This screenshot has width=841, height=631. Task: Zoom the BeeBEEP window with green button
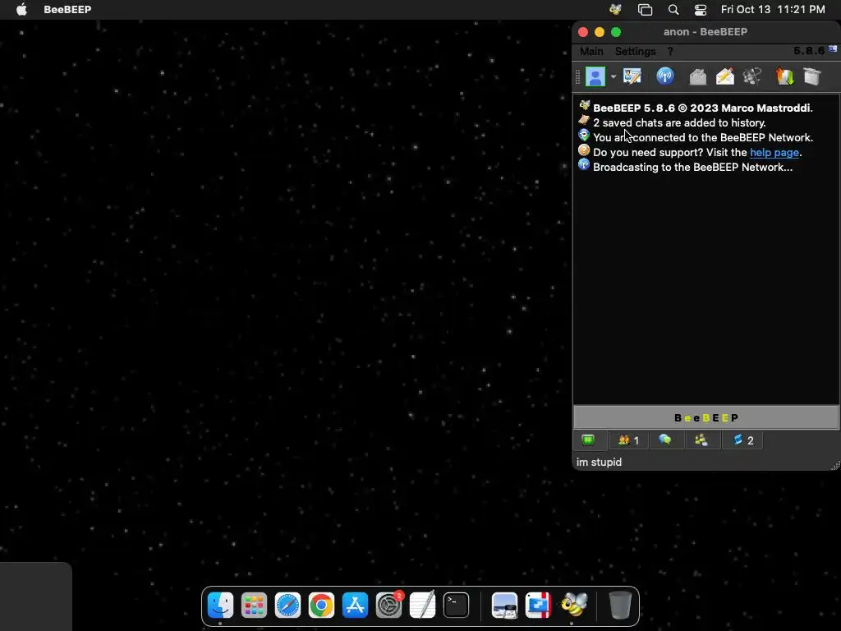(616, 32)
